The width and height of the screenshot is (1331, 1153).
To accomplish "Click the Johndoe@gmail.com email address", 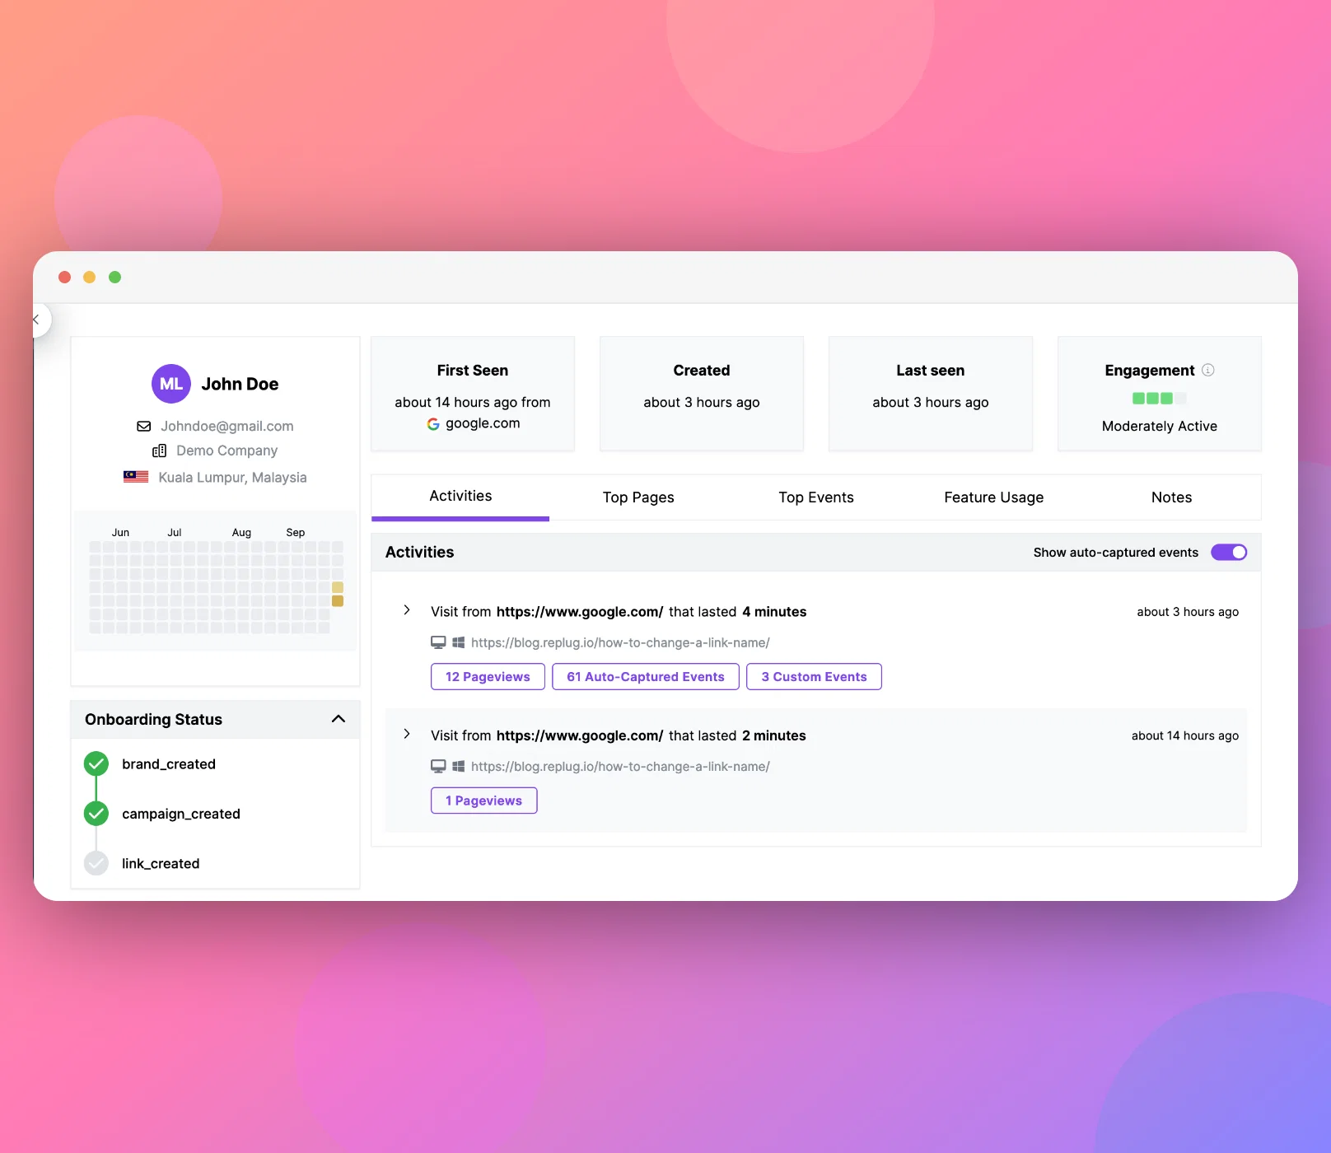I will (x=227, y=427).
